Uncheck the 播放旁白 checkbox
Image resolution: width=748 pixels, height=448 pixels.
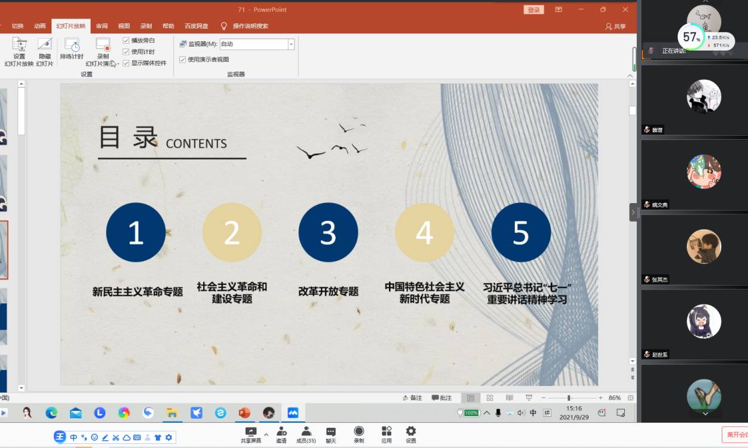[x=126, y=41]
